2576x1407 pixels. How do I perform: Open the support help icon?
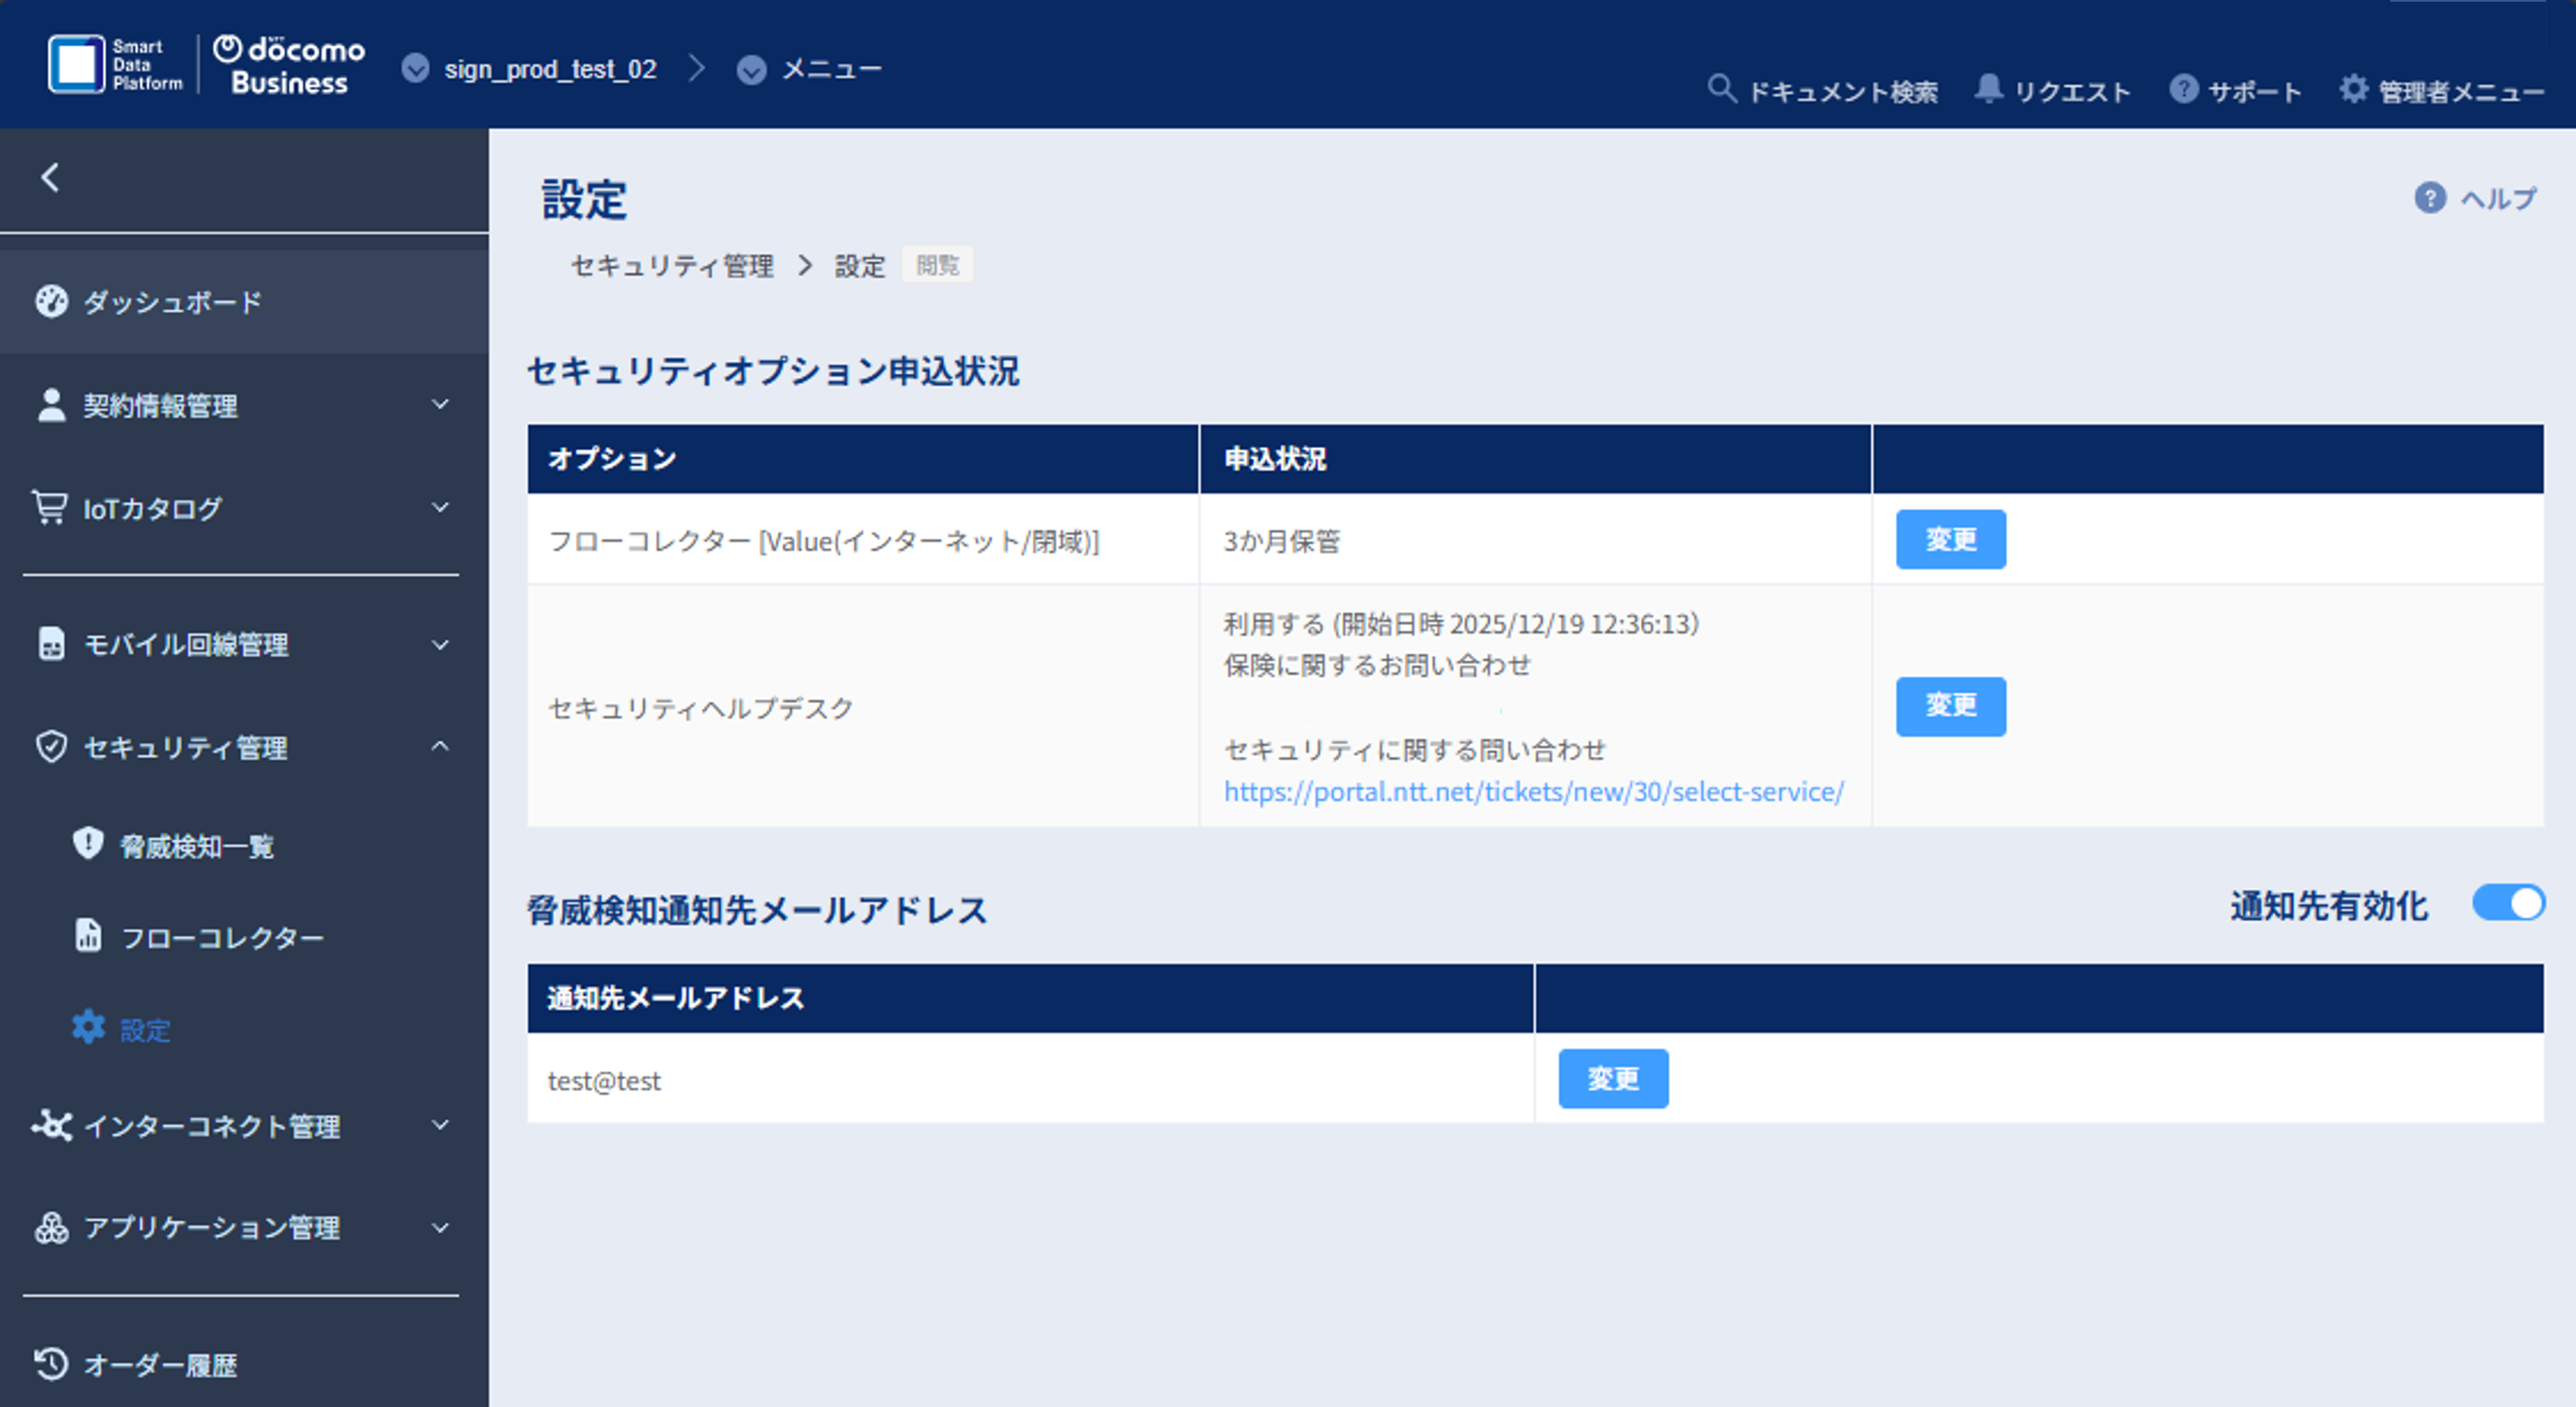click(2185, 89)
